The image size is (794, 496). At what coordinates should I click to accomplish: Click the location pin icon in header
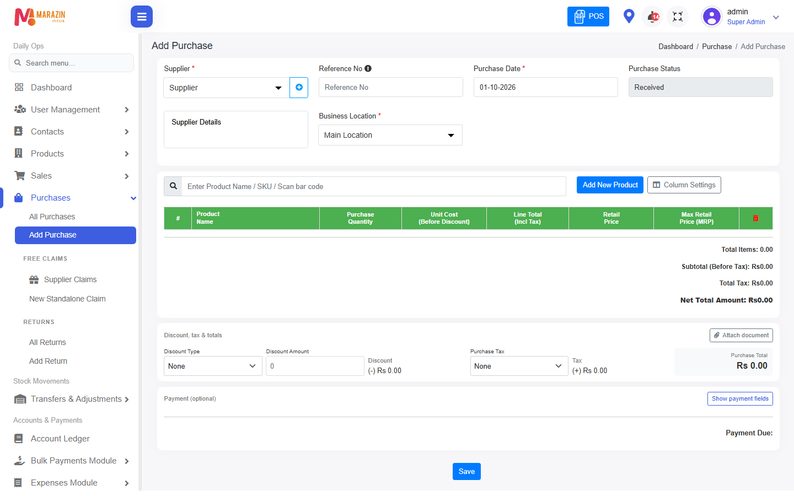point(629,16)
